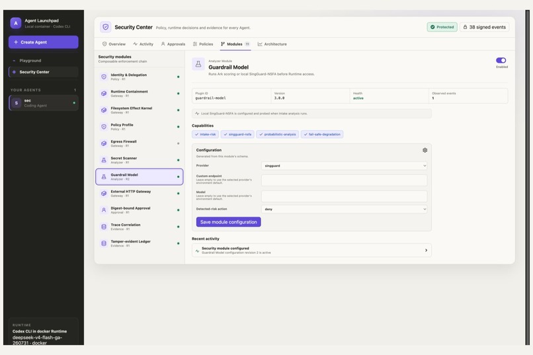
Task: Toggle the probabilistic-analysis capability chip
Action: pos(277,134)
